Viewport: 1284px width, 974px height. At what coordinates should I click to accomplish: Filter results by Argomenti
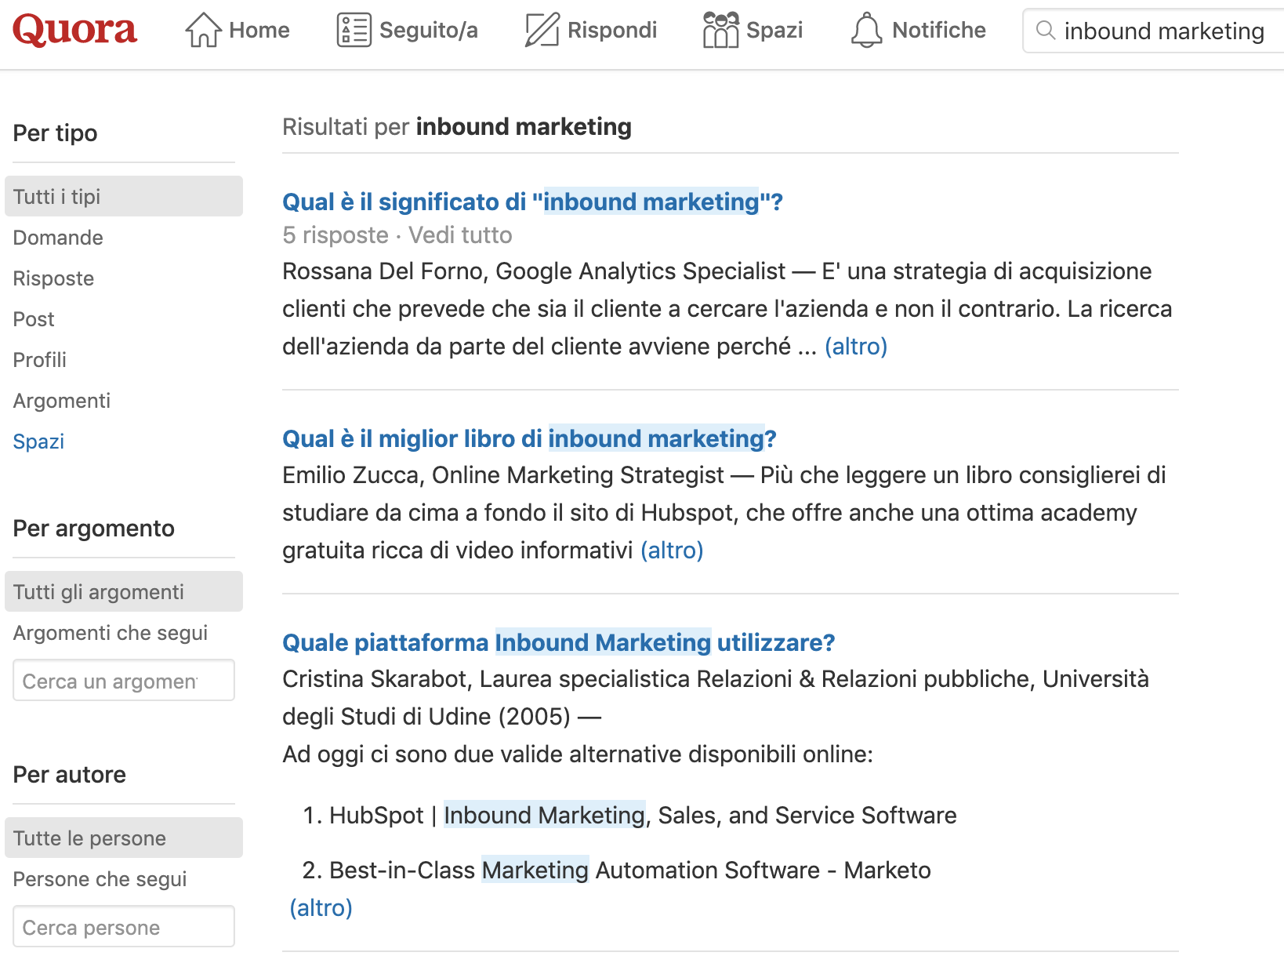point(62,401)
